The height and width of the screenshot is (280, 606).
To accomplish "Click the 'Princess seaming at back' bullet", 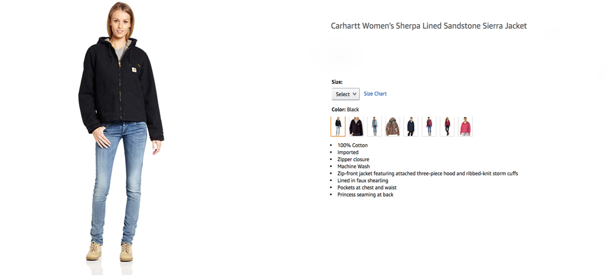I will (365, 195).
